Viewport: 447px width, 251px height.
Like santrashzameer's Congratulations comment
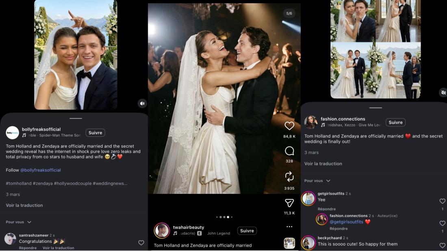pyautogui.click(x=141, y=243)
